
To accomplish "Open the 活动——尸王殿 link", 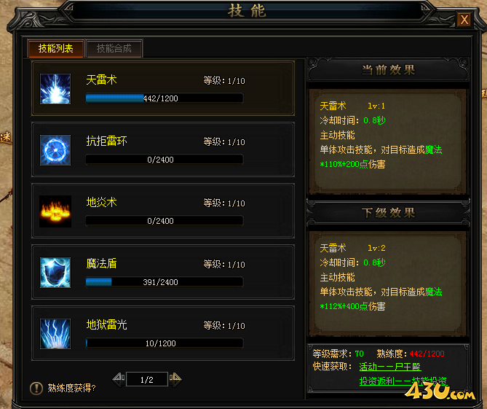I will click(x=390, y=367).
